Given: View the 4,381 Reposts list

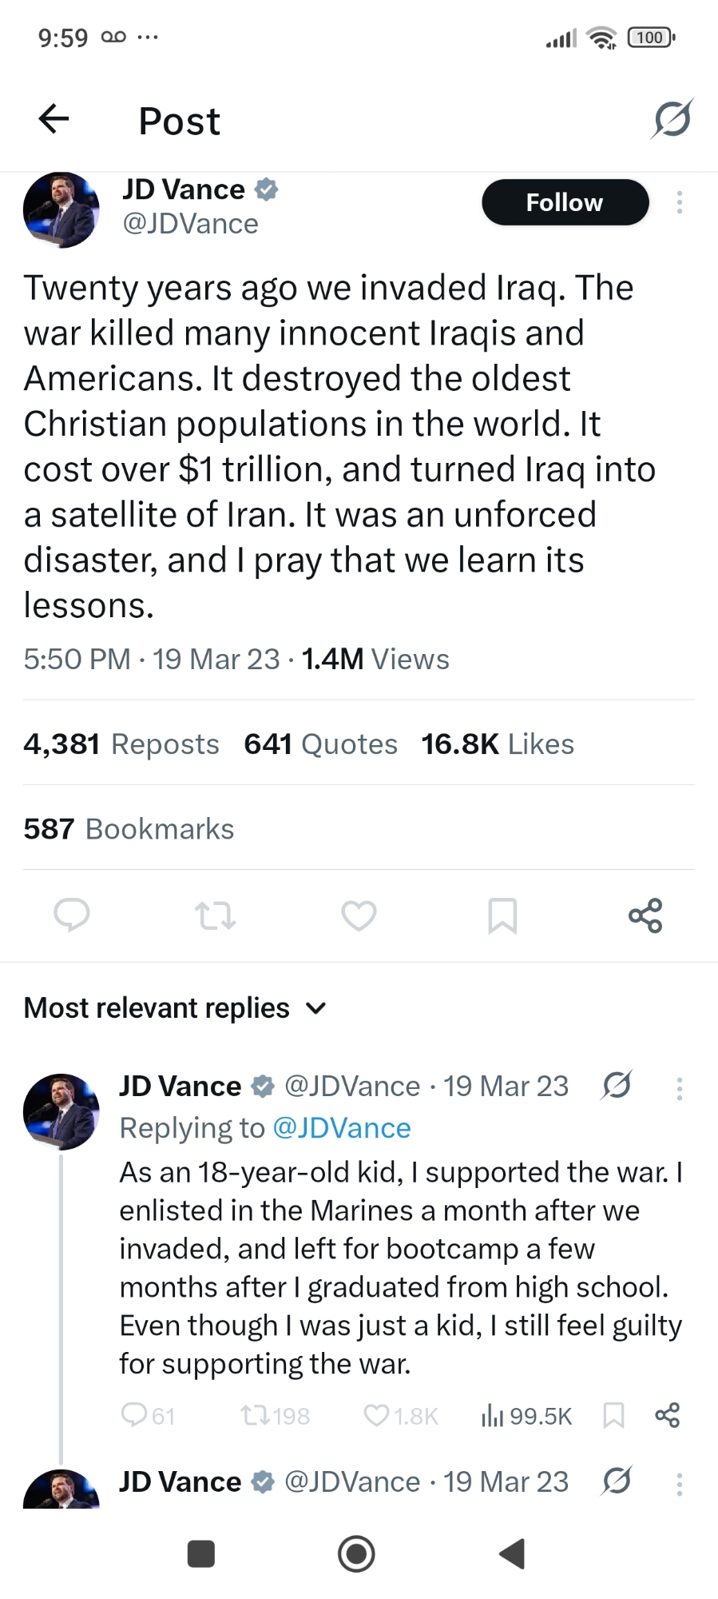Looking at the screenshot, I should click(121, 744).
